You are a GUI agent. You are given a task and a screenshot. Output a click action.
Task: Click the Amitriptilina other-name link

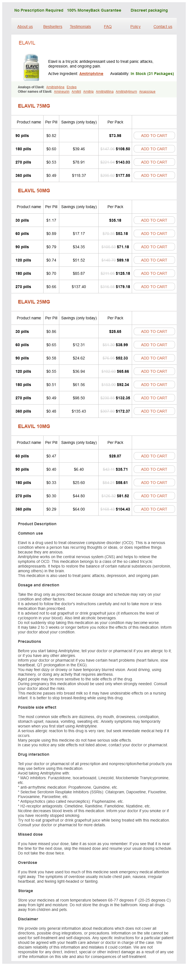(x=105, y=92)
